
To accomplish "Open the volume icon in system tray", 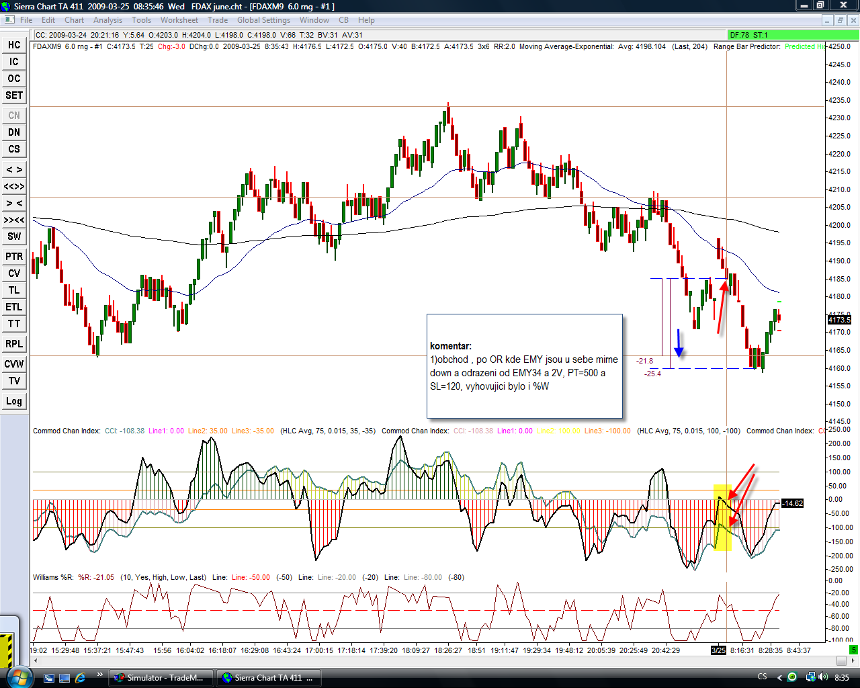I will click(822, 677).
